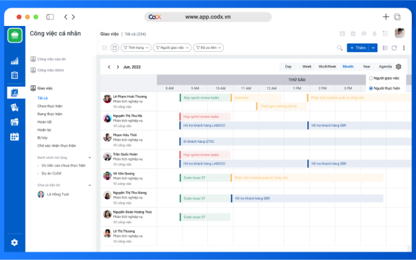Click the notification bell icon
Viewport: 416px width, 260px height.
(x=374, y=34)
